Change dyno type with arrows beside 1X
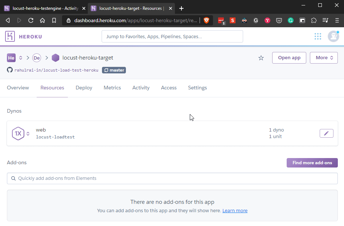Screen dimensions: 344x226 (28, 134)
